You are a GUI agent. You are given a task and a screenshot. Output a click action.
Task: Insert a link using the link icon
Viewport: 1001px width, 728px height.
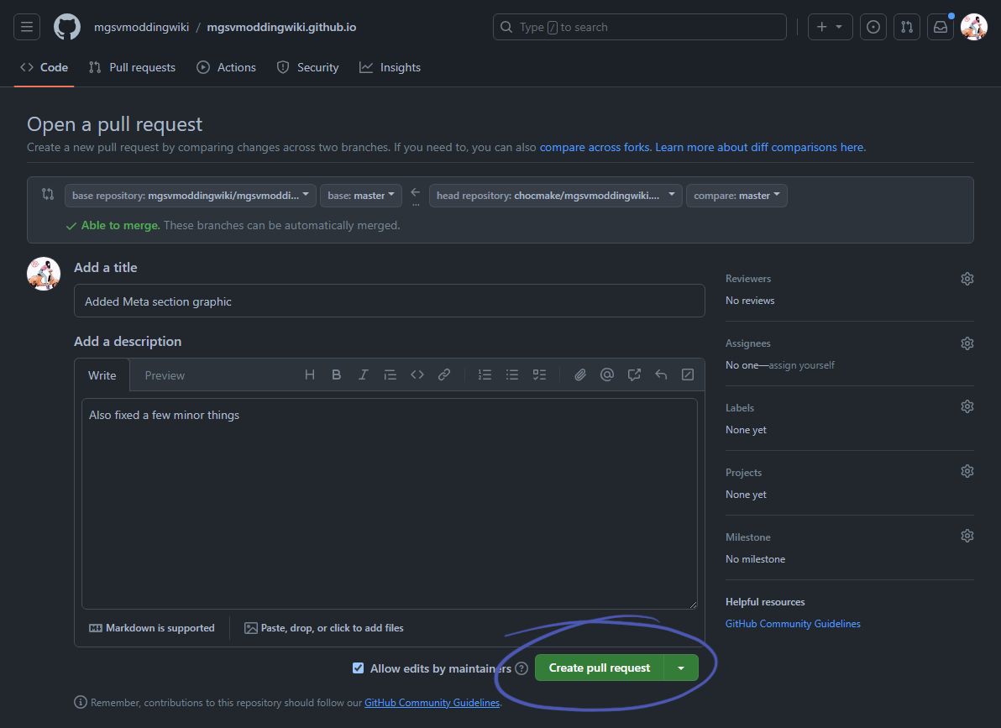coord(444,374)
